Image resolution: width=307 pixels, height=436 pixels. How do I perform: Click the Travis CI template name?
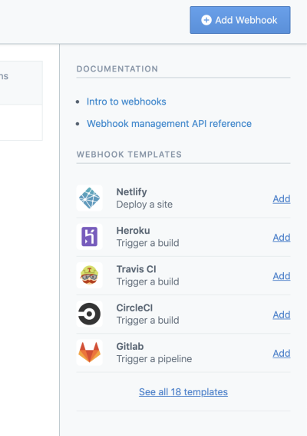tap(136, 269)
